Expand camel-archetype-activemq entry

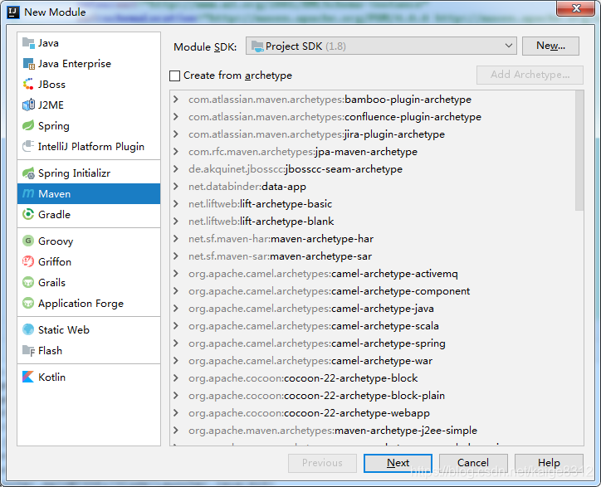[x=176, y=274]
